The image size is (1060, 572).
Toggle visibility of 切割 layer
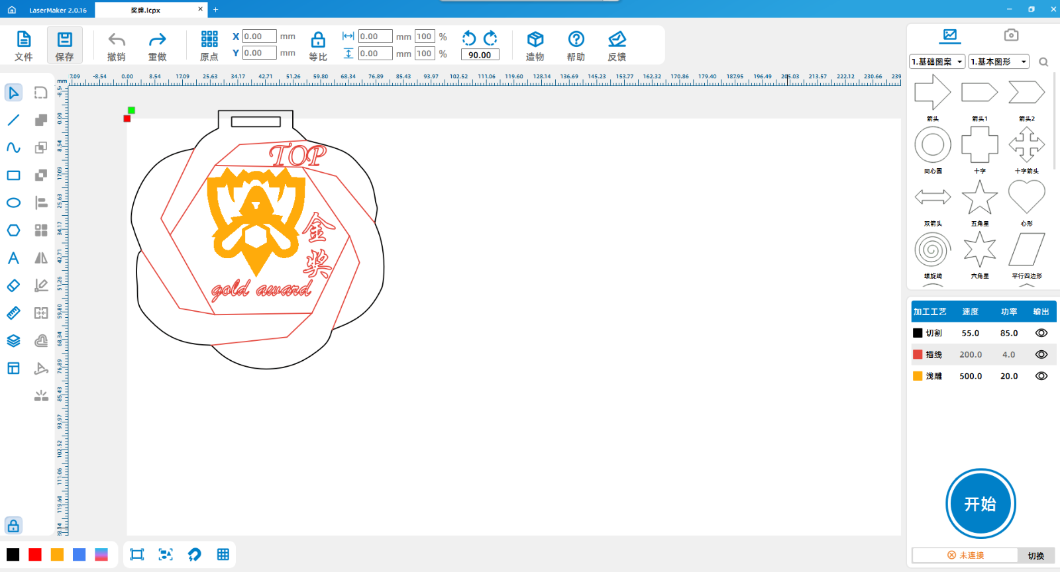pos(1041,333)
